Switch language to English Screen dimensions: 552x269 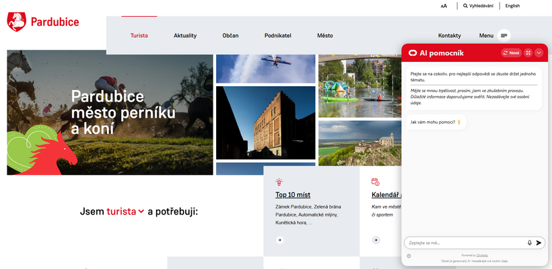[512, 5]
